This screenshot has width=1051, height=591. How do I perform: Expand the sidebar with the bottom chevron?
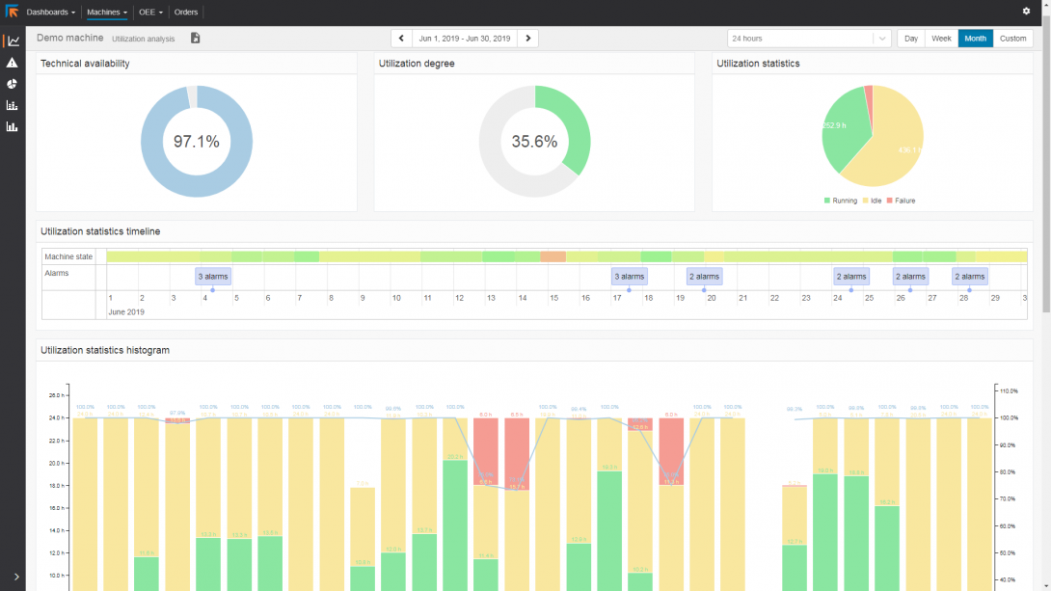(x=15, y=577)
